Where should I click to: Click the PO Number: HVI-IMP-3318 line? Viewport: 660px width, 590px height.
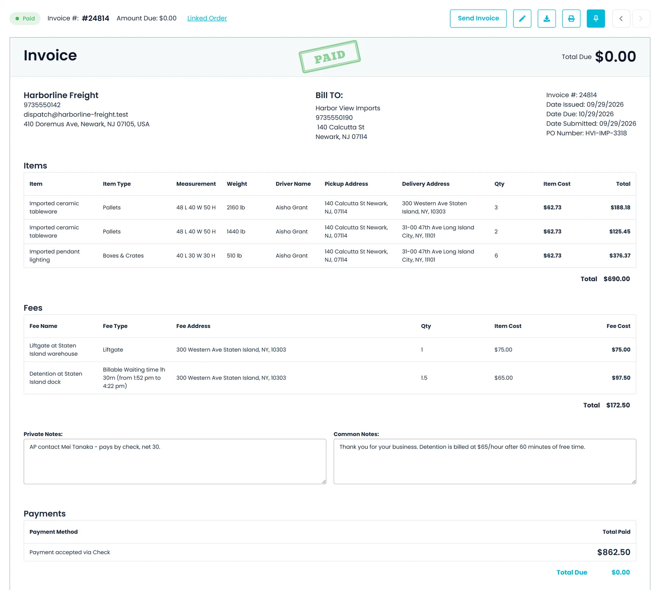586,133
